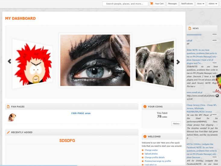Open Messages from the top bar
The width and height of the screenshot is (221, 166).
point(172,4)
